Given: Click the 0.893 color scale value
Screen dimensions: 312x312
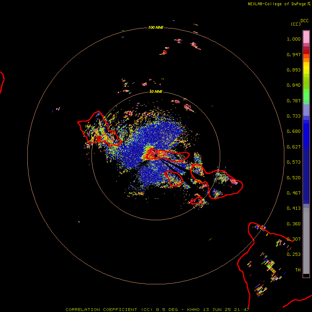Looking at the screenshot, I should 294,70.
